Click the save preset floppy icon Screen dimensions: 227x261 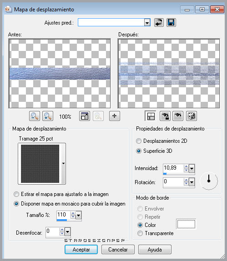171,22
